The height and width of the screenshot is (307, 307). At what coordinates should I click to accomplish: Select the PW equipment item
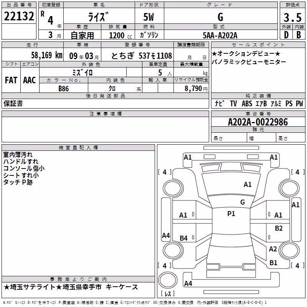(x=299, y=103)
